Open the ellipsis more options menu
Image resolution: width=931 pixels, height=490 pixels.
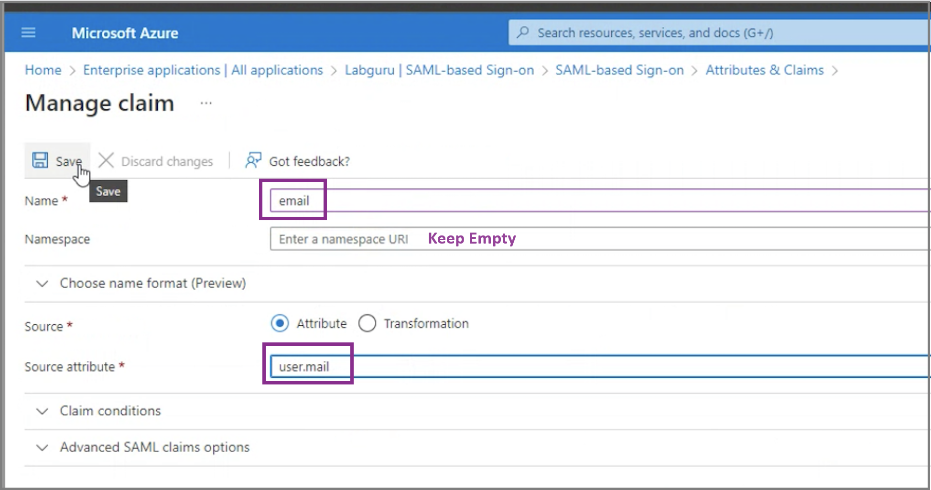pos(206,103)
